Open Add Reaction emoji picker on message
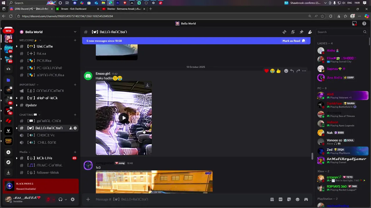371x208 pixels. click(x=286, y=71)
